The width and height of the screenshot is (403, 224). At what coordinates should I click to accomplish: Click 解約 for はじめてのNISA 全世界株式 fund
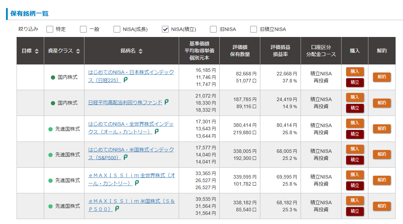382,129
